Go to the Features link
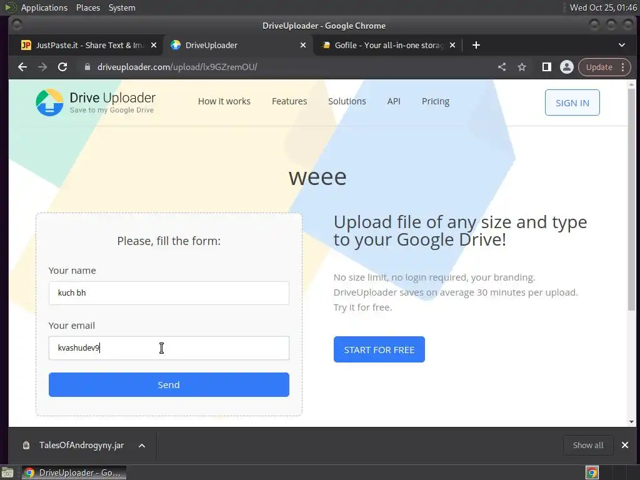640x480 pixels. click(x=289, y=101)
